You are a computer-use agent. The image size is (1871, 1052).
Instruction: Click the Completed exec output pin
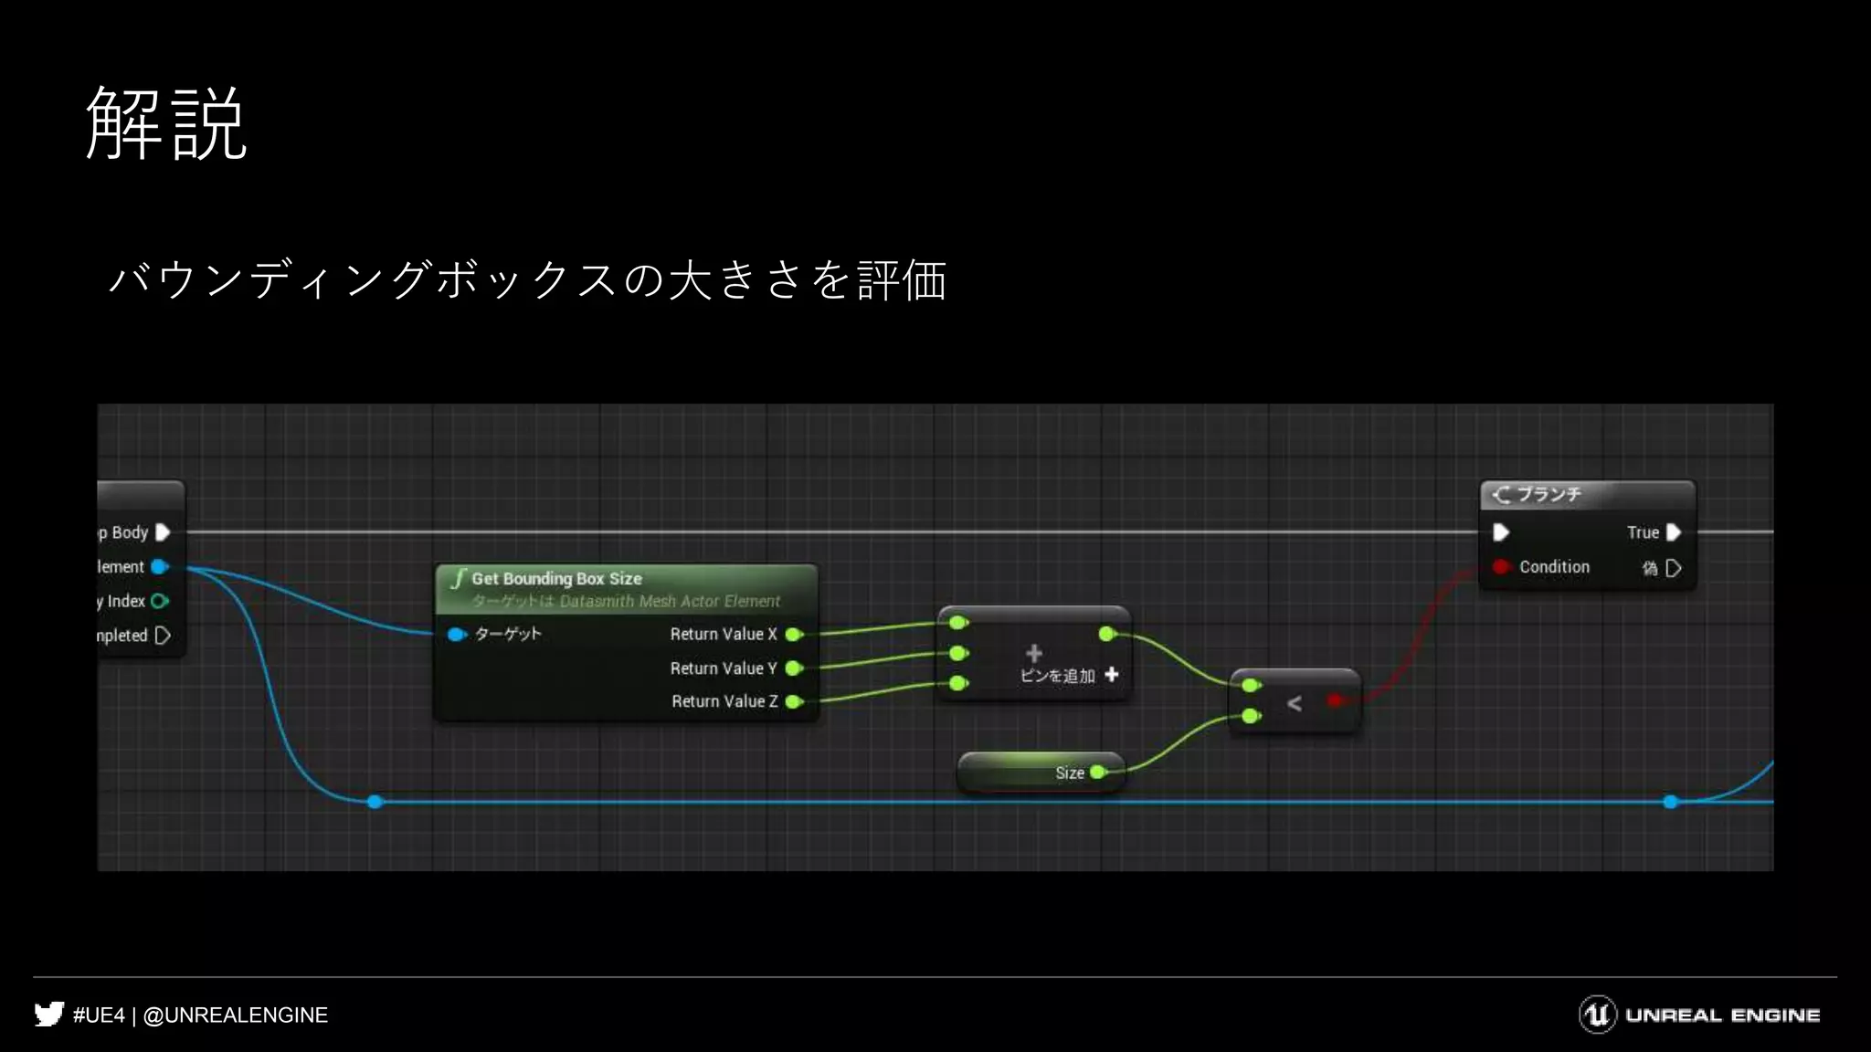click(163, 636)
